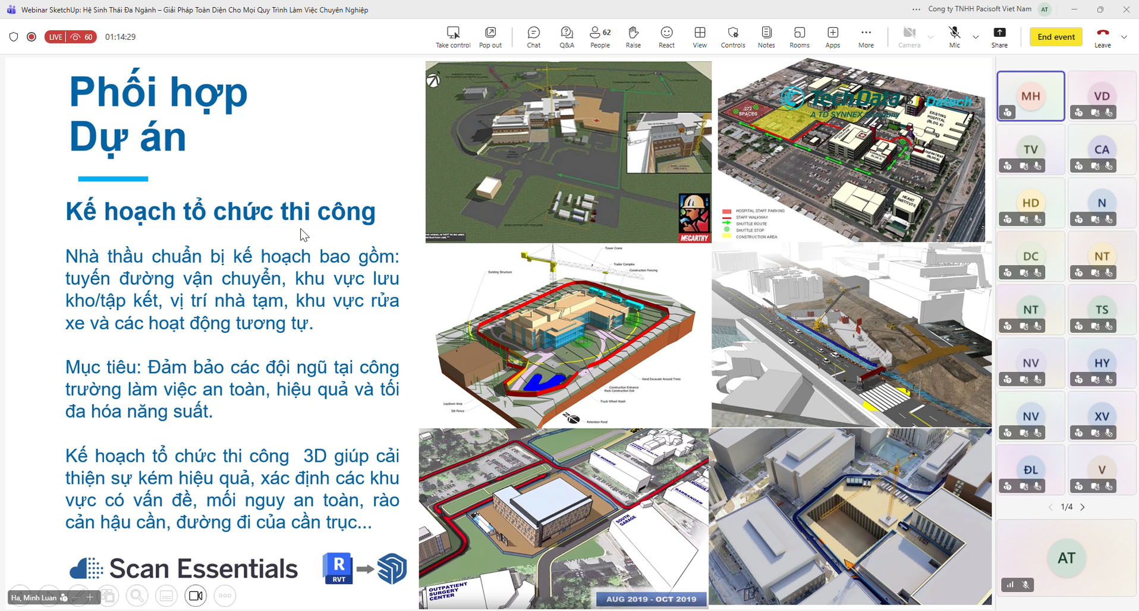Click Take control of the presentation
The width and height of the screenshot is (1139, 611).
click(453, 37)
